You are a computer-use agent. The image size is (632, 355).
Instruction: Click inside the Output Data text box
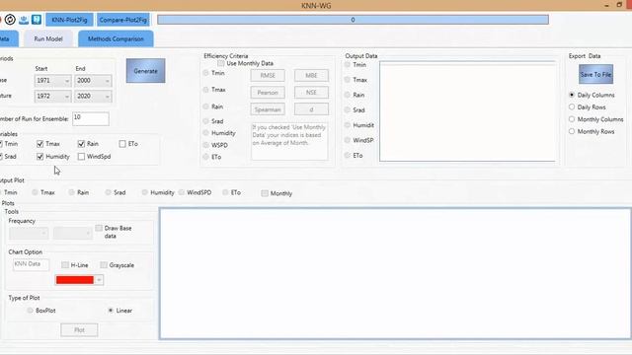(x=467, y=111)
